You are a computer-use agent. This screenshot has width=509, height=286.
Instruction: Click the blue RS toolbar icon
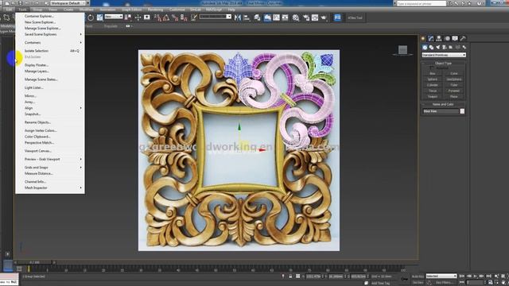click(337, 17)
